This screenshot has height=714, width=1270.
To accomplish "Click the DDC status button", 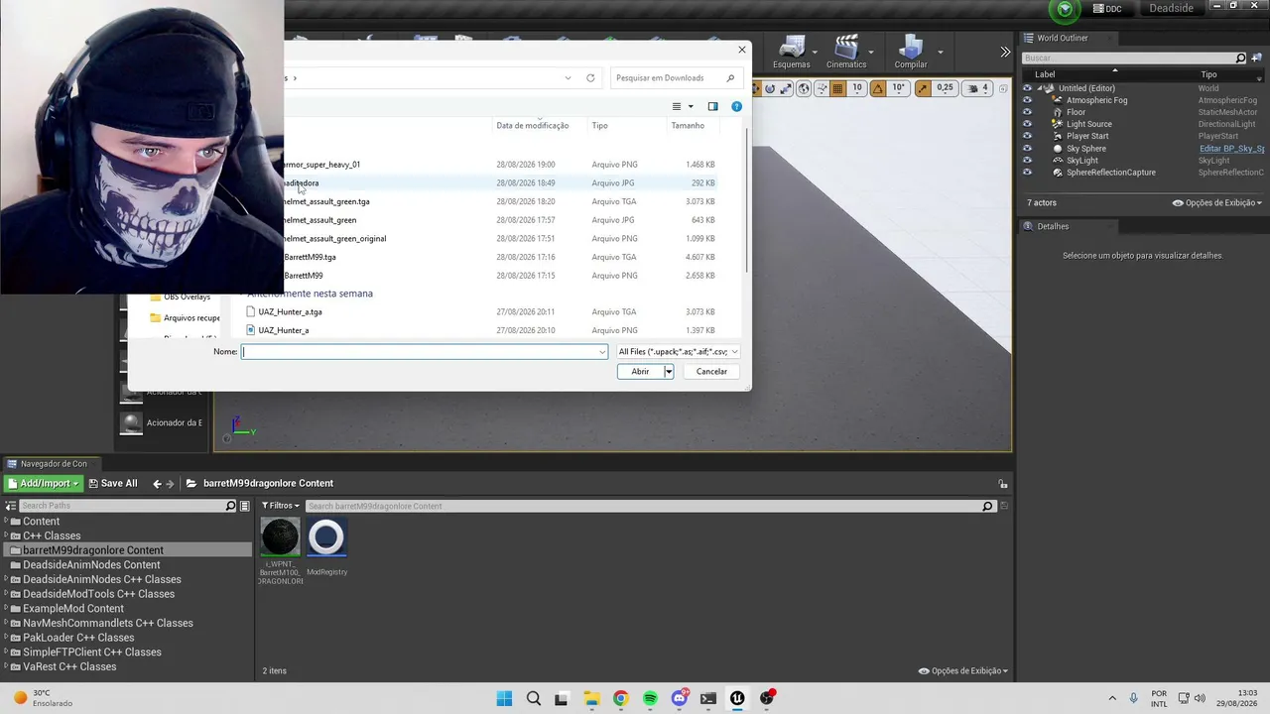I will point(1107,9).
